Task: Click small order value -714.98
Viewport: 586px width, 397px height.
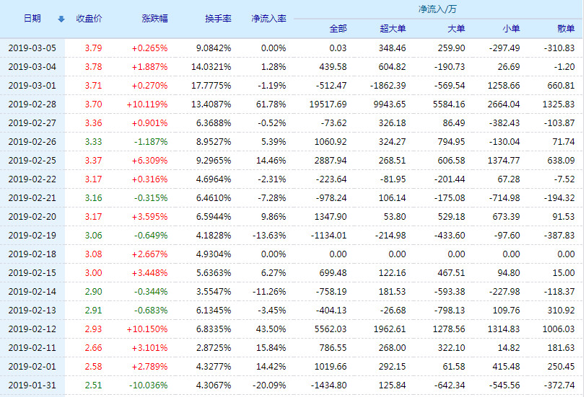Action: tap(504, 197)
